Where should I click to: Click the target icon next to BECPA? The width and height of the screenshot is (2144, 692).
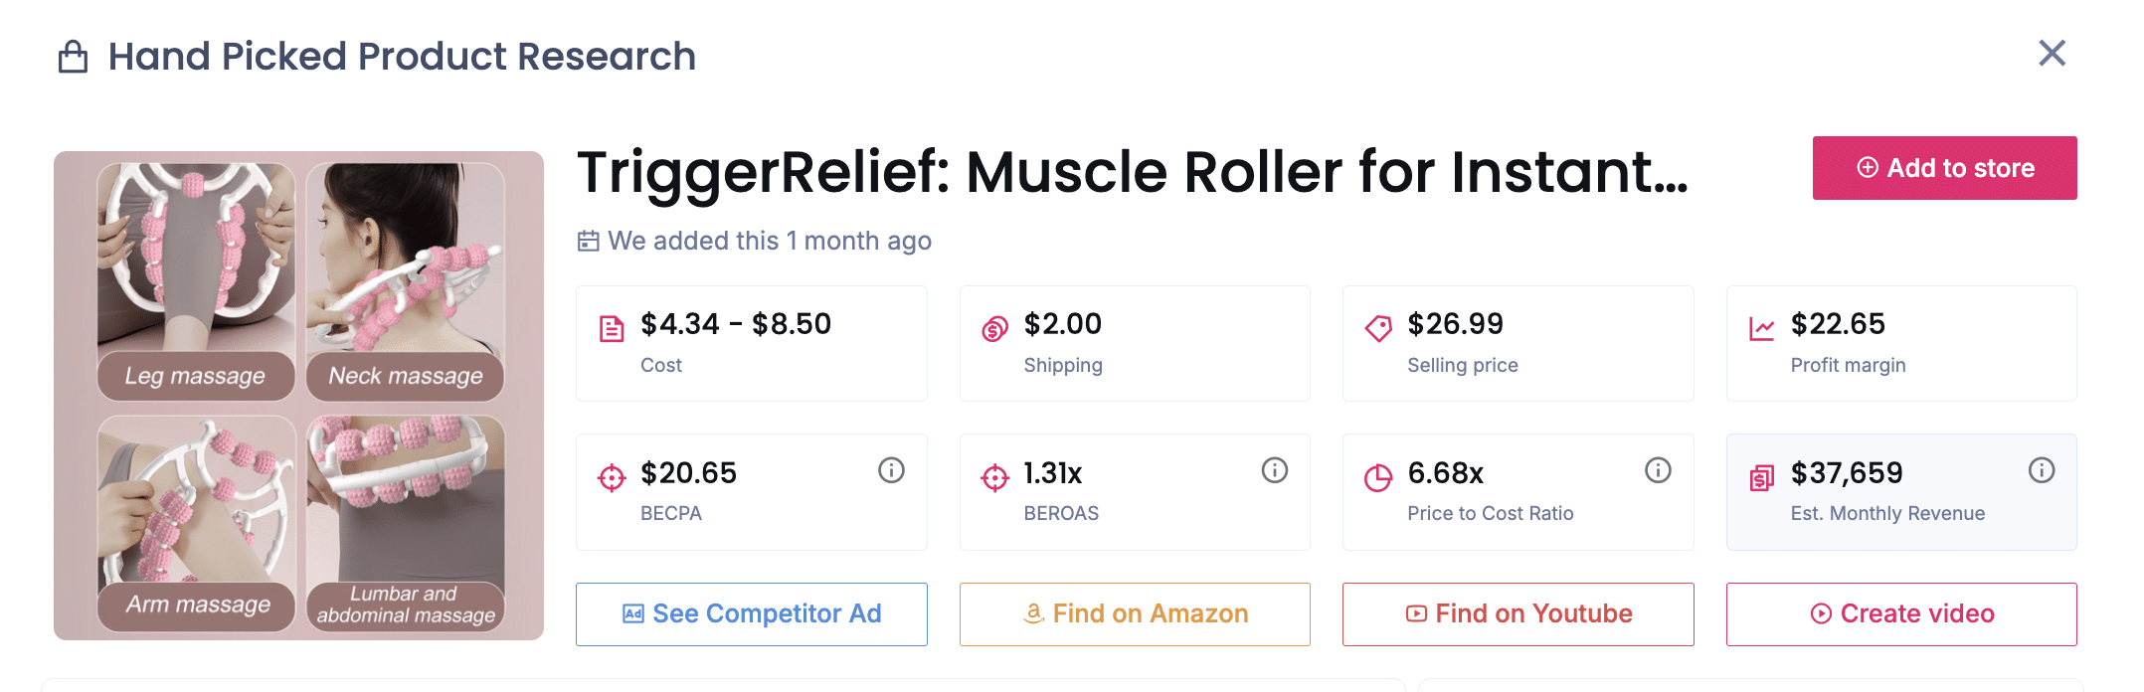611,475
